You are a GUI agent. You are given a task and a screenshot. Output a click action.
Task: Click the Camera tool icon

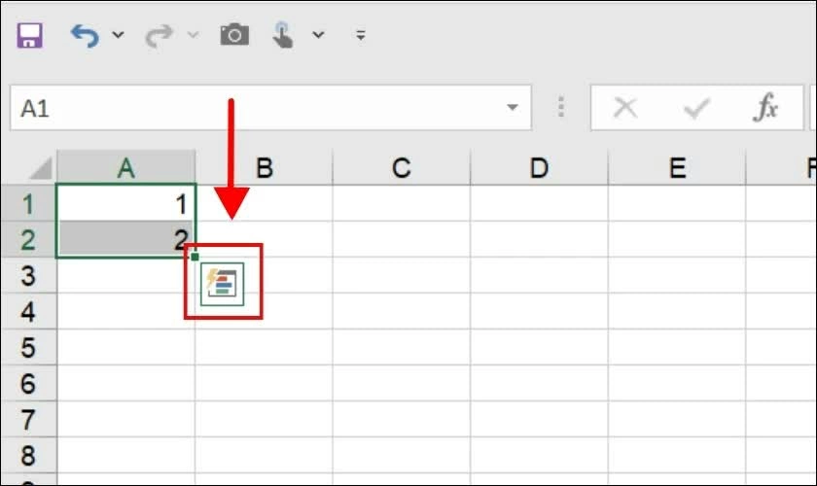[234, 35]
